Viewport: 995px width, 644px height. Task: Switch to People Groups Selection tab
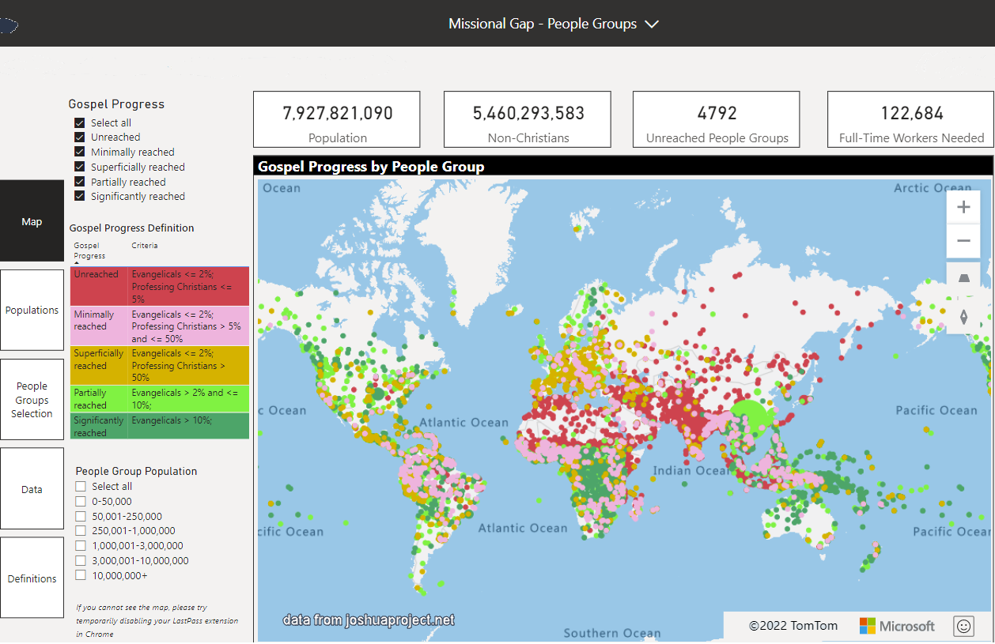pos(32,400)
